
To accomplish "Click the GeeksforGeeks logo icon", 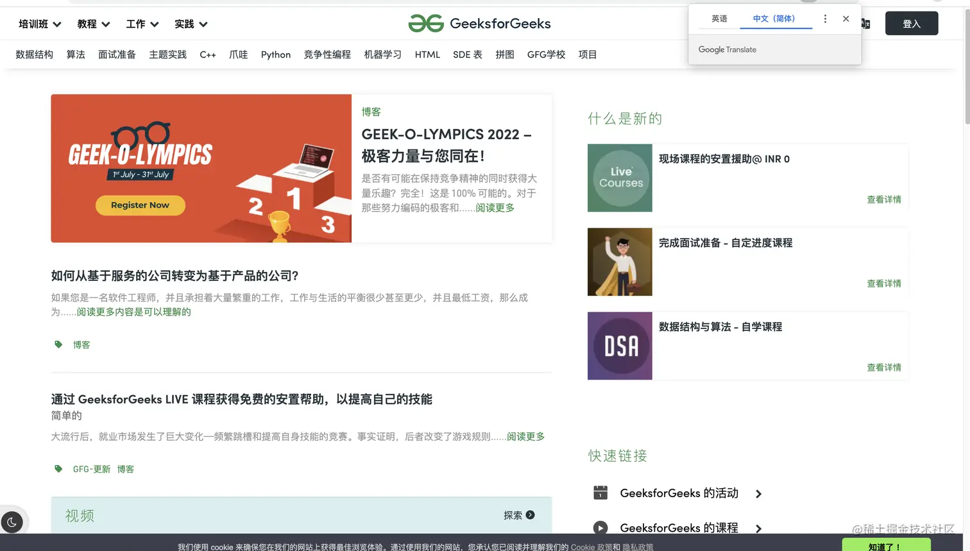I will [x=426, y=24].
